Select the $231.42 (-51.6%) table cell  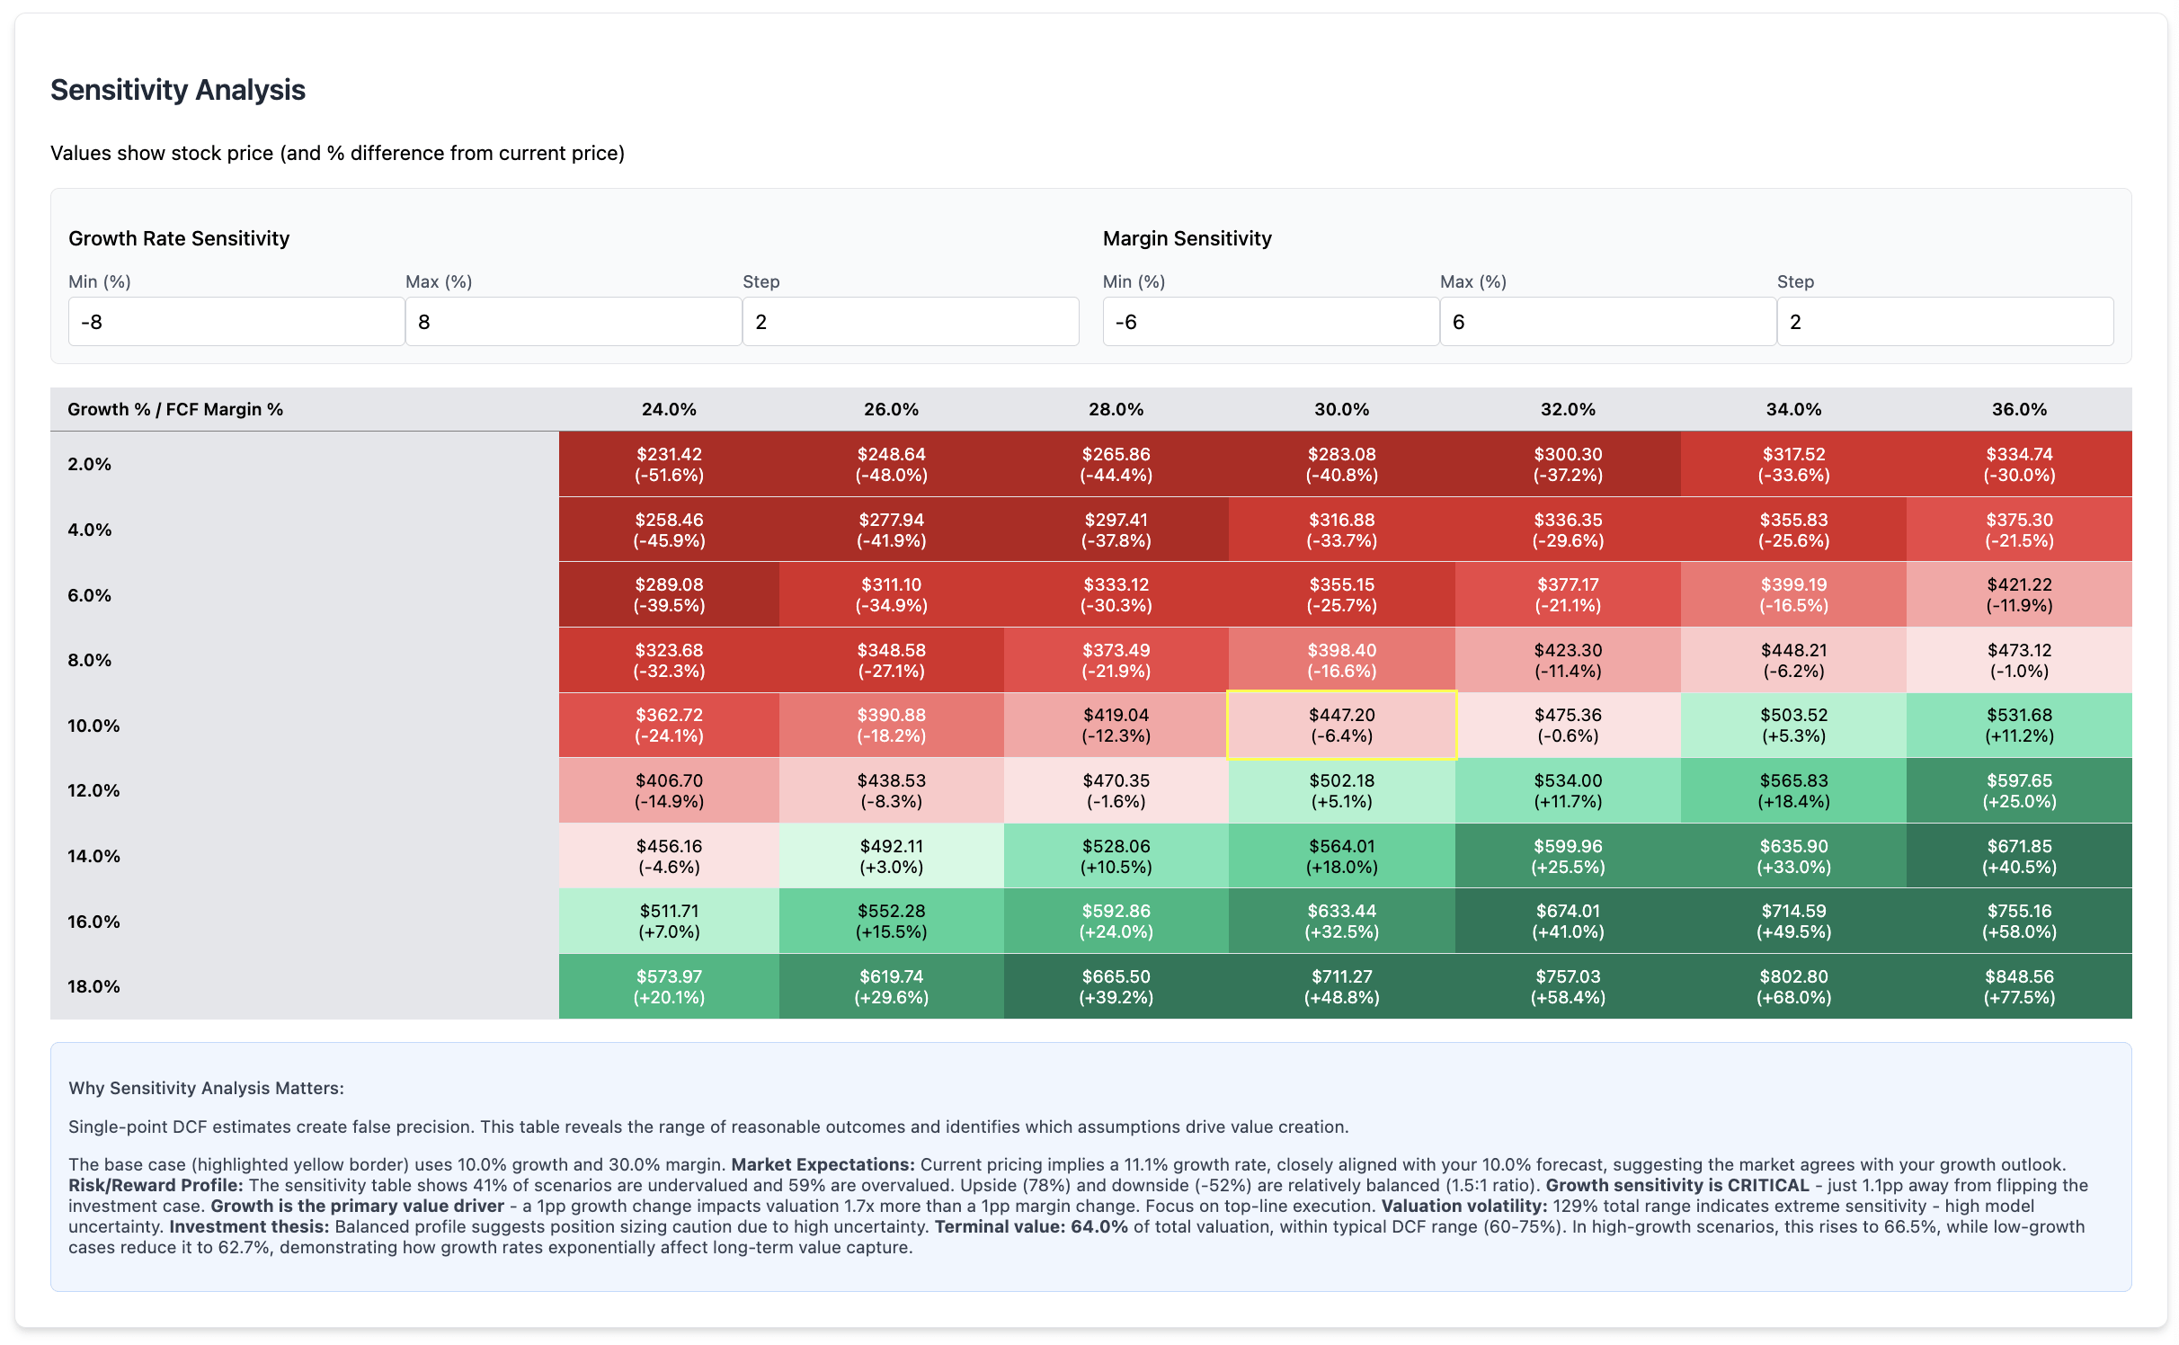[x=669, y=464]
